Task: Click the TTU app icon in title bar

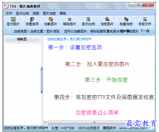Action: tap(6, 6)
